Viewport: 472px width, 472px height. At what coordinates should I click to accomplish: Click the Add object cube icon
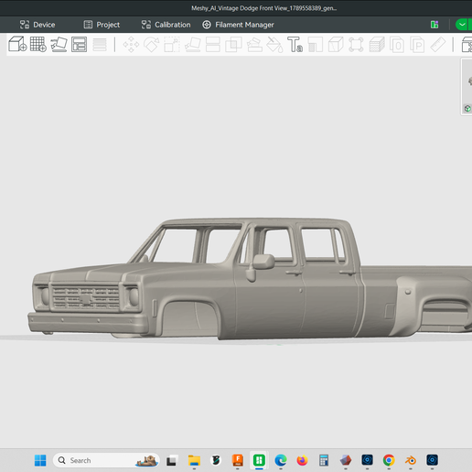(17, 44)
